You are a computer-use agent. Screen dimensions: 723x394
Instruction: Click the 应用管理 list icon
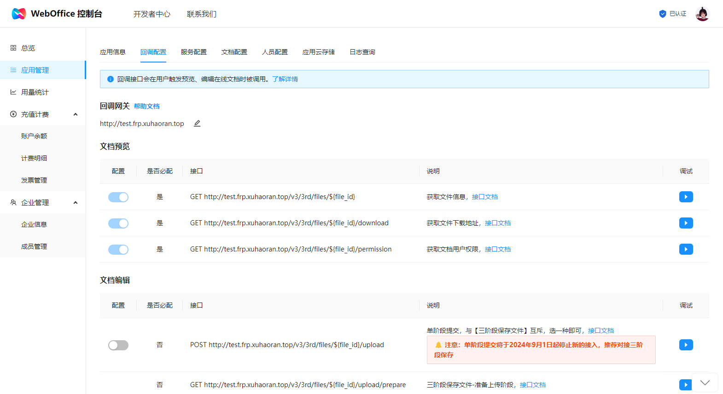13,70
